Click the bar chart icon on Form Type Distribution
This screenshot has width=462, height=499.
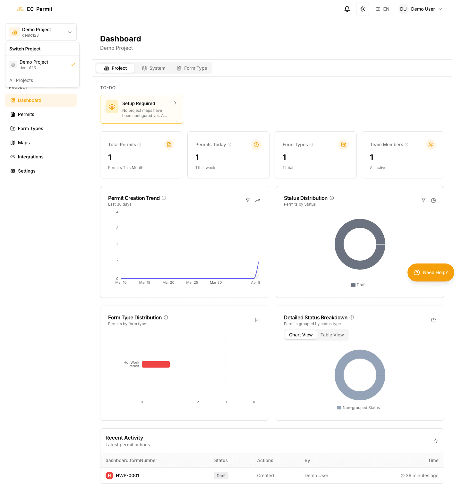[257, 320]
